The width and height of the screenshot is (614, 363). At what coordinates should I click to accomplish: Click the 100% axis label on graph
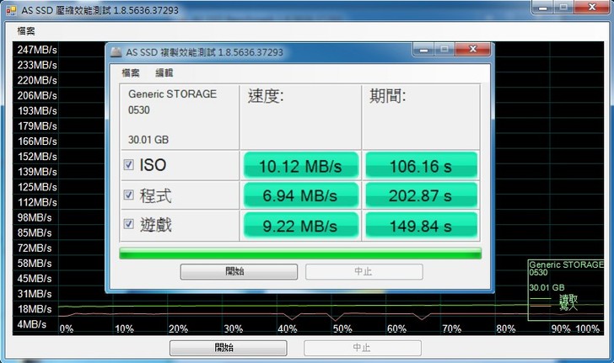click(587, 328)
